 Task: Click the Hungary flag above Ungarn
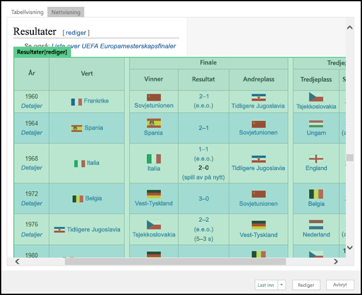click(x=316, y=124)
